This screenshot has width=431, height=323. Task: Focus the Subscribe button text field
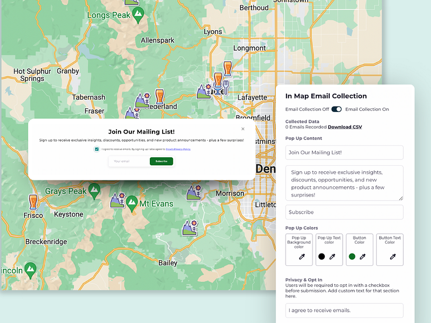point(344,212)
